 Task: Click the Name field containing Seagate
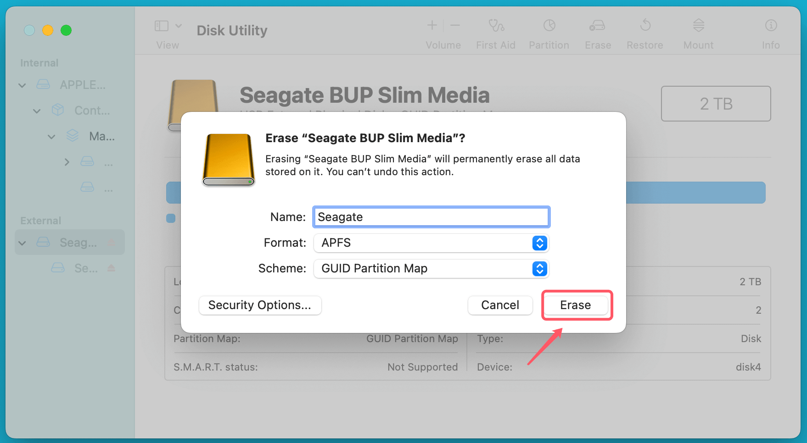(431, 217)
